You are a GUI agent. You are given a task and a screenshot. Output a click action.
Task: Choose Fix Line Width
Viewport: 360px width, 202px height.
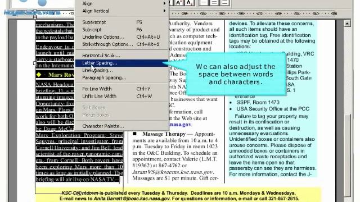122,89
